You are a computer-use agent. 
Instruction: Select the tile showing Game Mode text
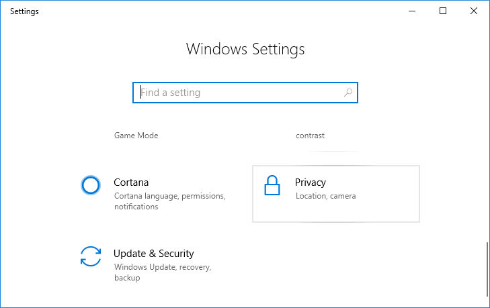(x=136, y=136)
